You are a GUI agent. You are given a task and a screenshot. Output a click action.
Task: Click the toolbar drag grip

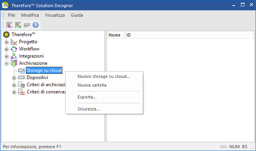click(x=3, y=25)
